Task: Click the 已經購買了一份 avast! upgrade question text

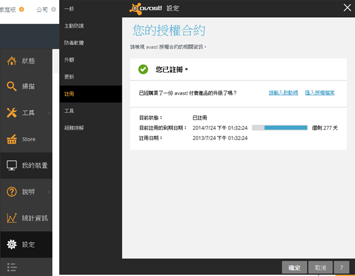Action: click(188, 93)
